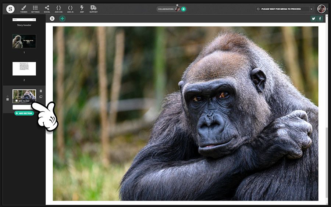Duplicate the gorilla section with copy icon
Image resolution: width=331 pixels, height=207 pixels.
(x=41, y=97)
